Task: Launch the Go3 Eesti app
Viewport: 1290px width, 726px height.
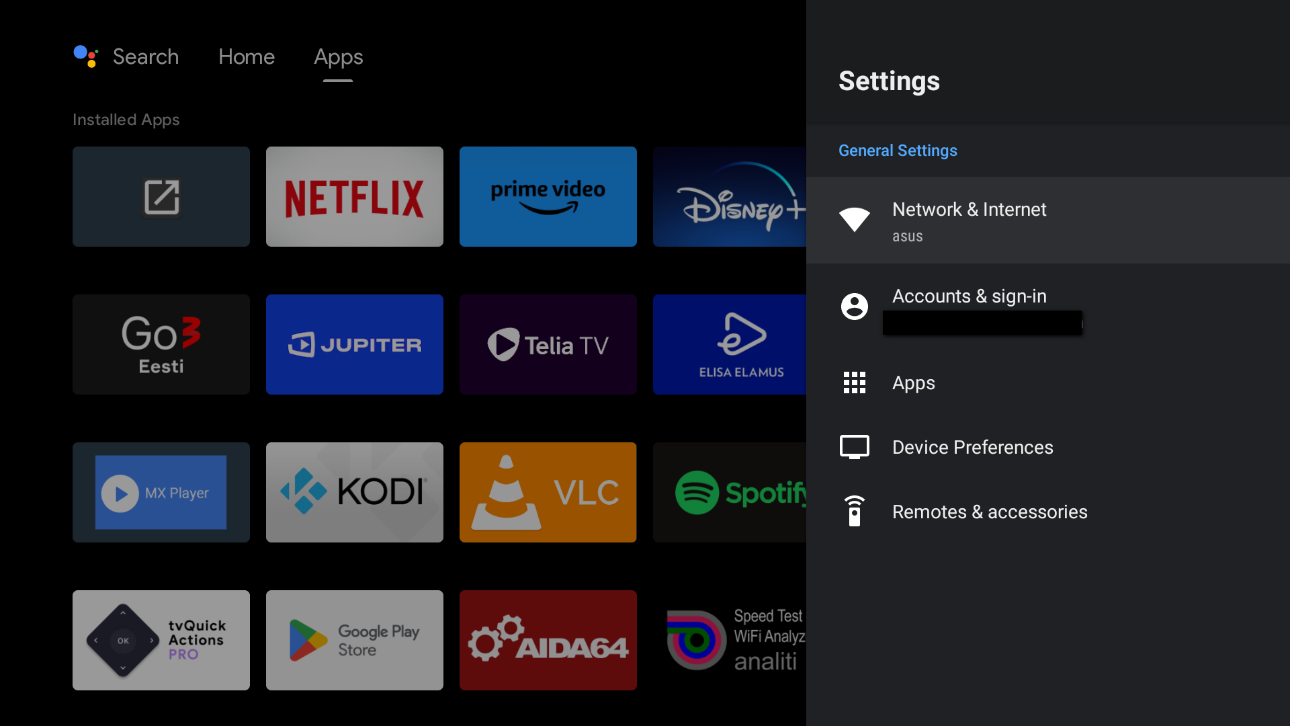Action: [x=161, y=344]
